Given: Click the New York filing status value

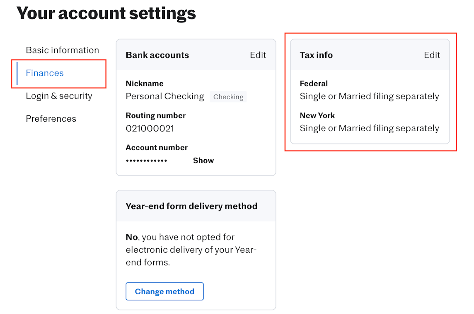Looking at the screenshot, I should coord(369,128).
